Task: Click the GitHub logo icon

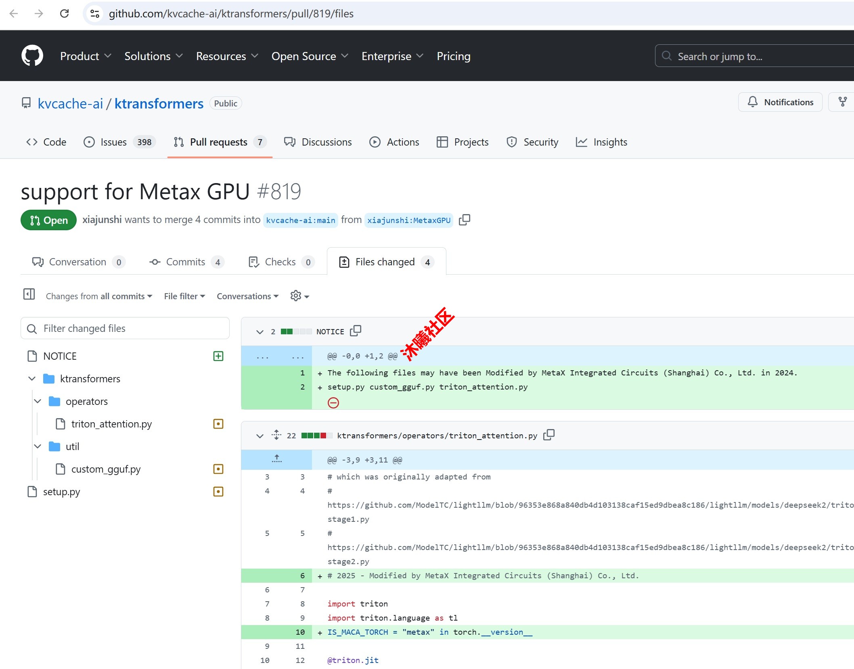Action: click(32, 56)
